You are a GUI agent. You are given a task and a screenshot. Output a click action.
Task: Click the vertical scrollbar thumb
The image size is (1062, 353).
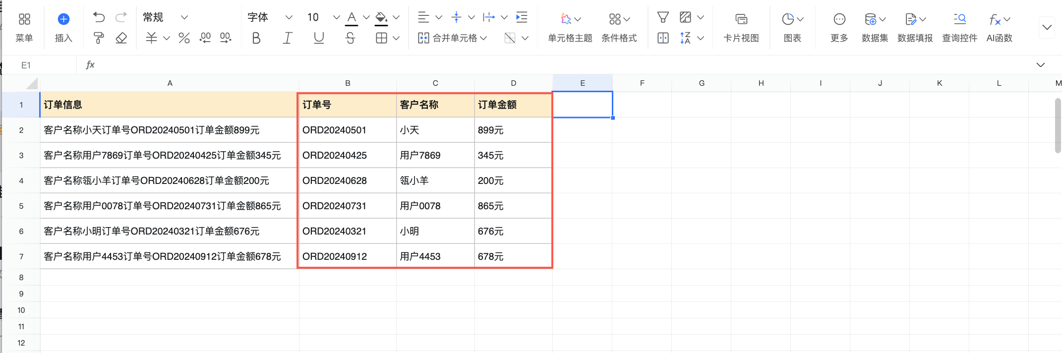coord(1058,126)
